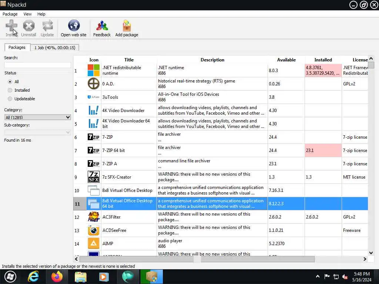Click the network tray icon

tap(336, 277)
